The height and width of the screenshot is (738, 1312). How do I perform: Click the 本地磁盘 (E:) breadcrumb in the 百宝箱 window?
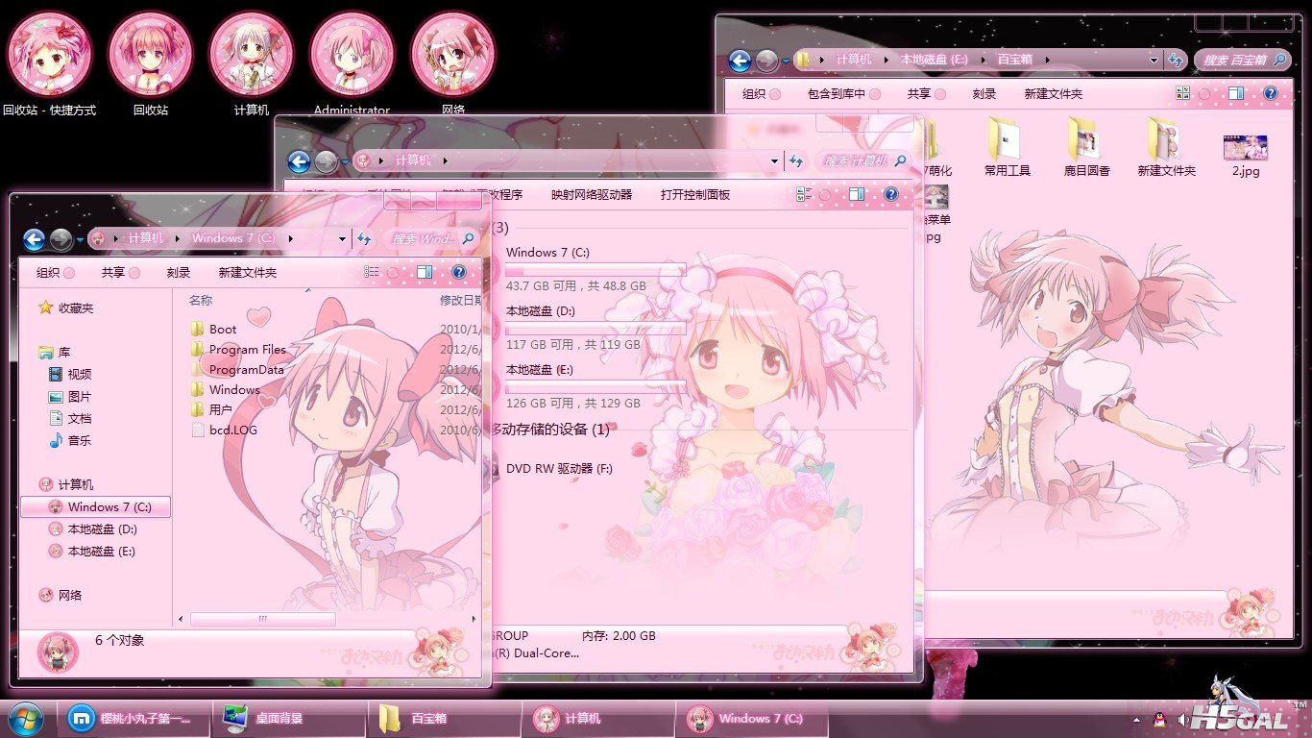coord(934,61)
